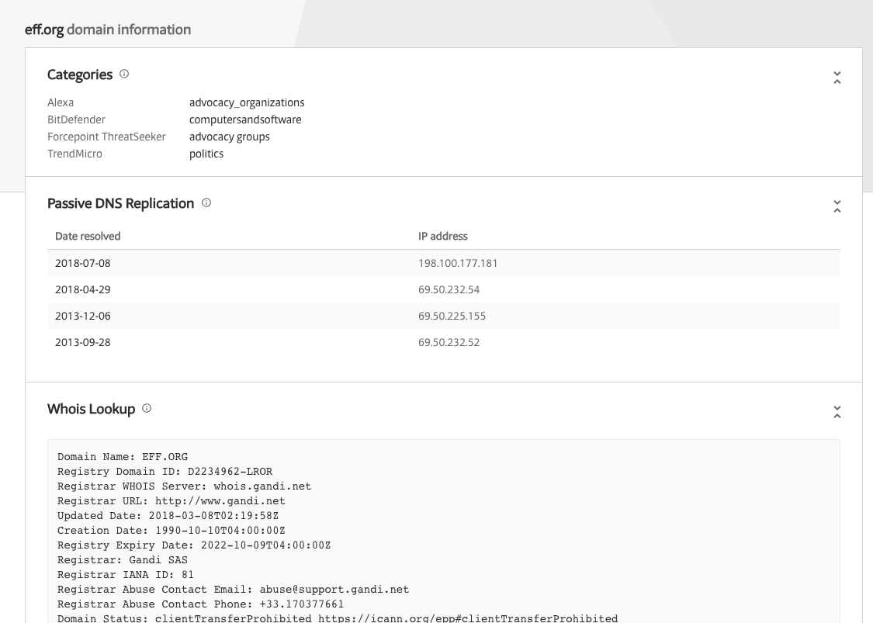
Task: Click the Registrar Abuse Contact Phone line
Action: click(200, 604)
